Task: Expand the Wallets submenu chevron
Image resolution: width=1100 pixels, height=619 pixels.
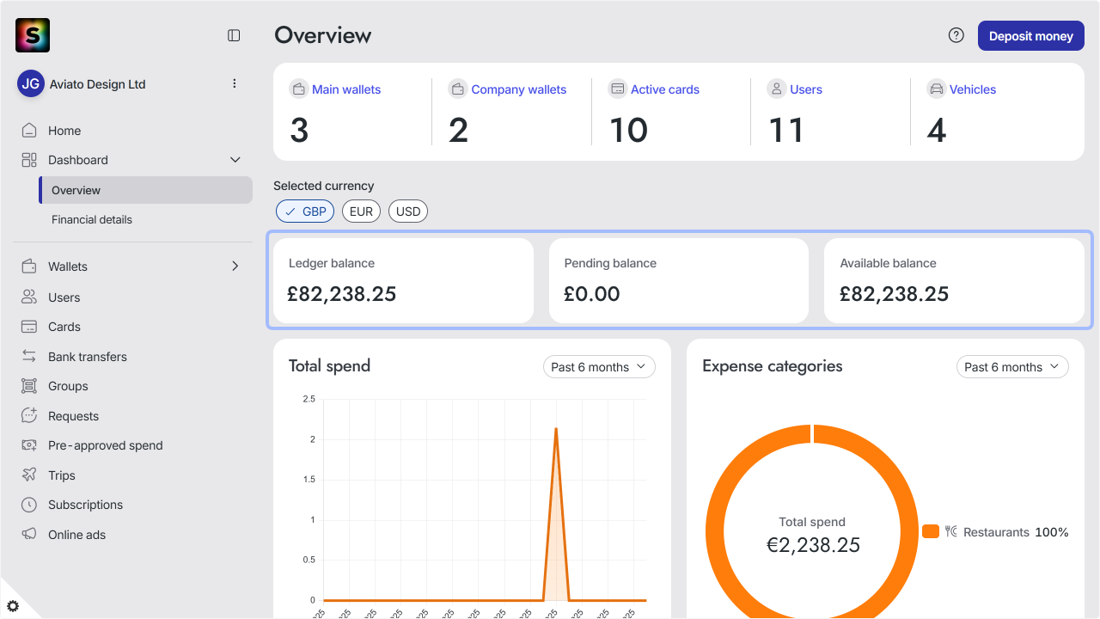Action: [x=235, y=267]
